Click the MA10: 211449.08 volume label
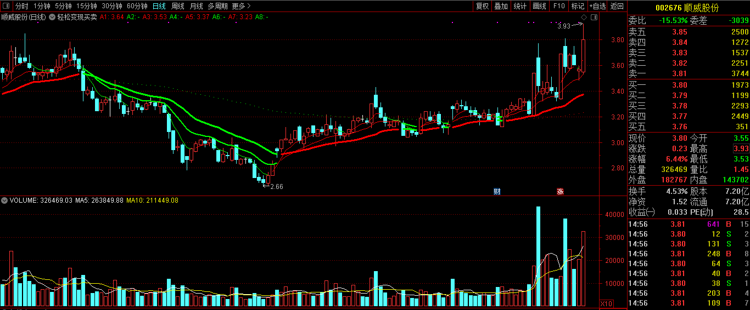750x310 pixels. pos(153,200)
